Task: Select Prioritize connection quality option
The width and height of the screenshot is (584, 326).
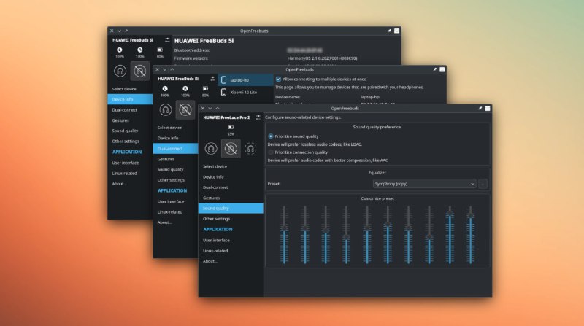Action: click(271, 152)
